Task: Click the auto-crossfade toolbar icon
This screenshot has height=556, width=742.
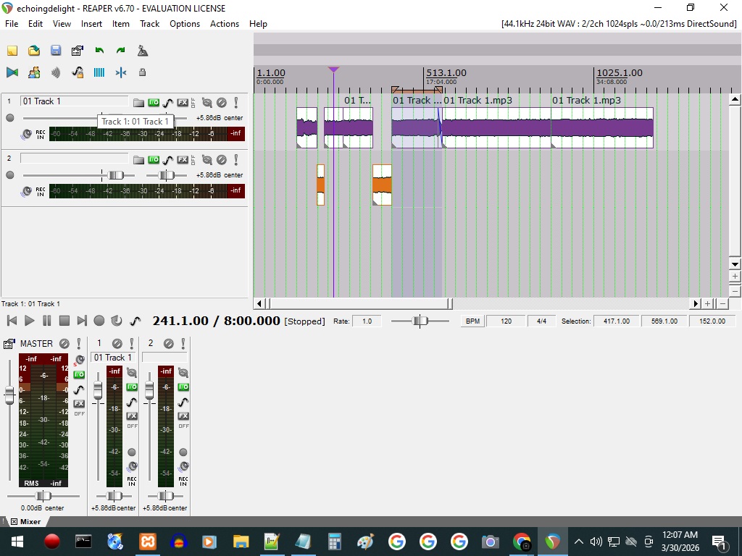Action: pos(12,72)
